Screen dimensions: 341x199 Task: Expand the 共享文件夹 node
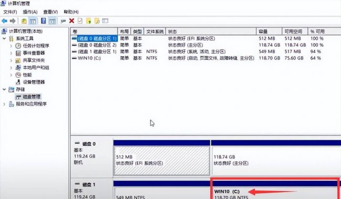[x=11, y=60]
